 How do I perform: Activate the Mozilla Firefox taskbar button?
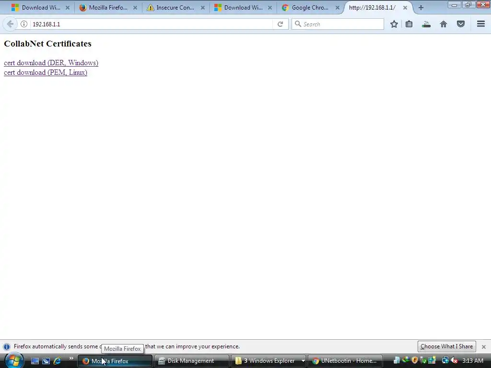(x=115, y=361)
